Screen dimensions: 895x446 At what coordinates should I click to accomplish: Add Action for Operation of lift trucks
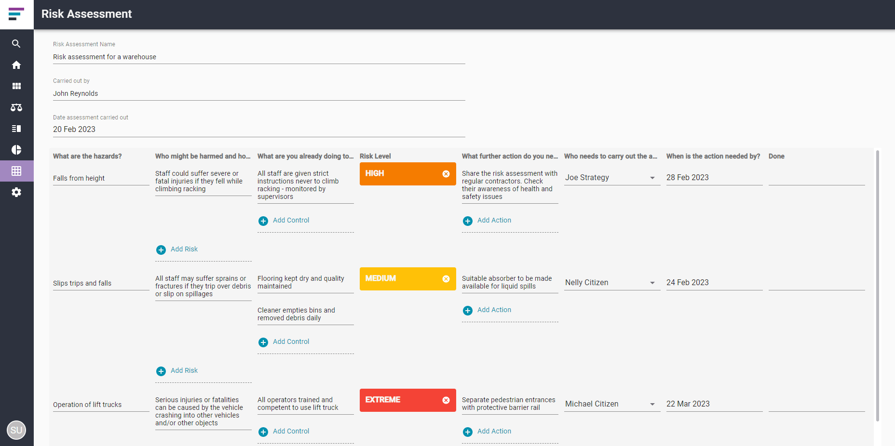pos(488,432)
